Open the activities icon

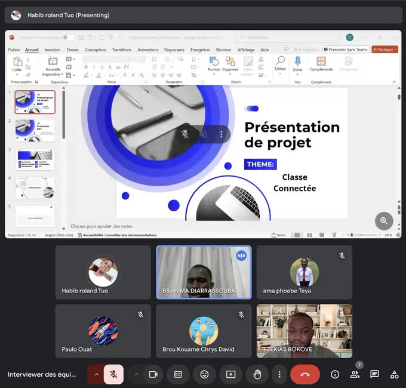point(394,374)
